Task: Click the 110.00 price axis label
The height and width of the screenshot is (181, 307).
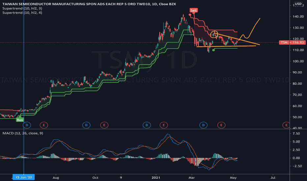Action: pos(298,50)
